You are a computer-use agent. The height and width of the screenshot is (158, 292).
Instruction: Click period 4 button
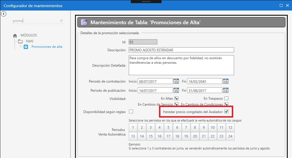(160, 128)
